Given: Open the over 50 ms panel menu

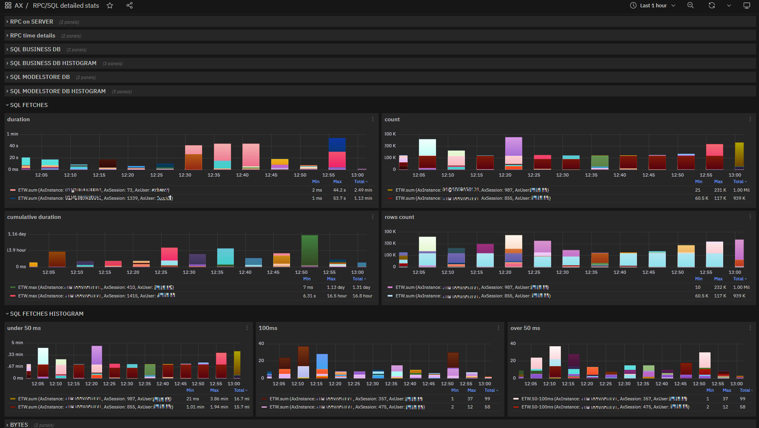Looking at the screenshot, I should pyautogui.click(x=750, y=328).
